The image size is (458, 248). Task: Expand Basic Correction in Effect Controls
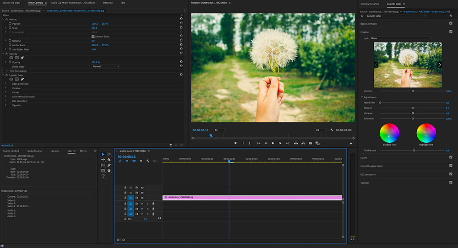5,84
